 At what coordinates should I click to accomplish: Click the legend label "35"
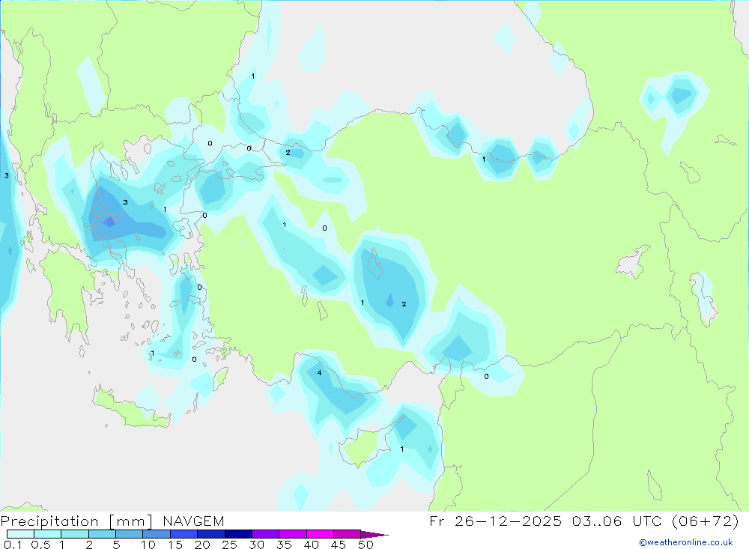pos(284,545)
